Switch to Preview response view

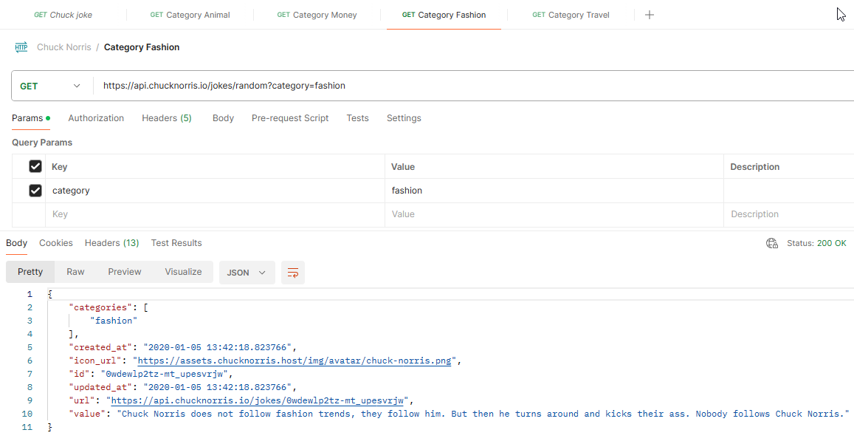(x=124, y=272)
